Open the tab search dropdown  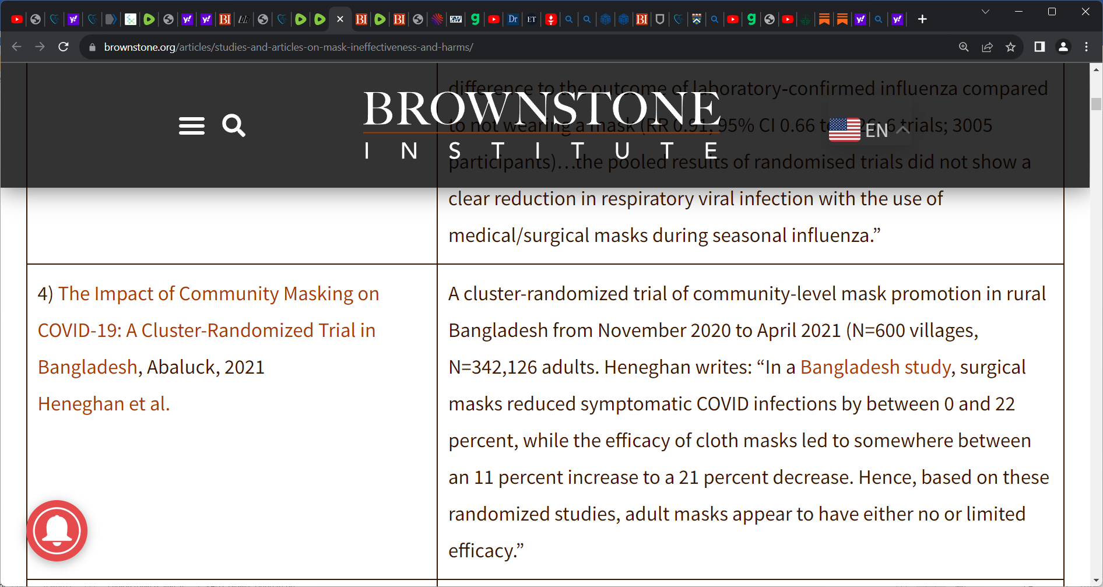click(985, 12)
